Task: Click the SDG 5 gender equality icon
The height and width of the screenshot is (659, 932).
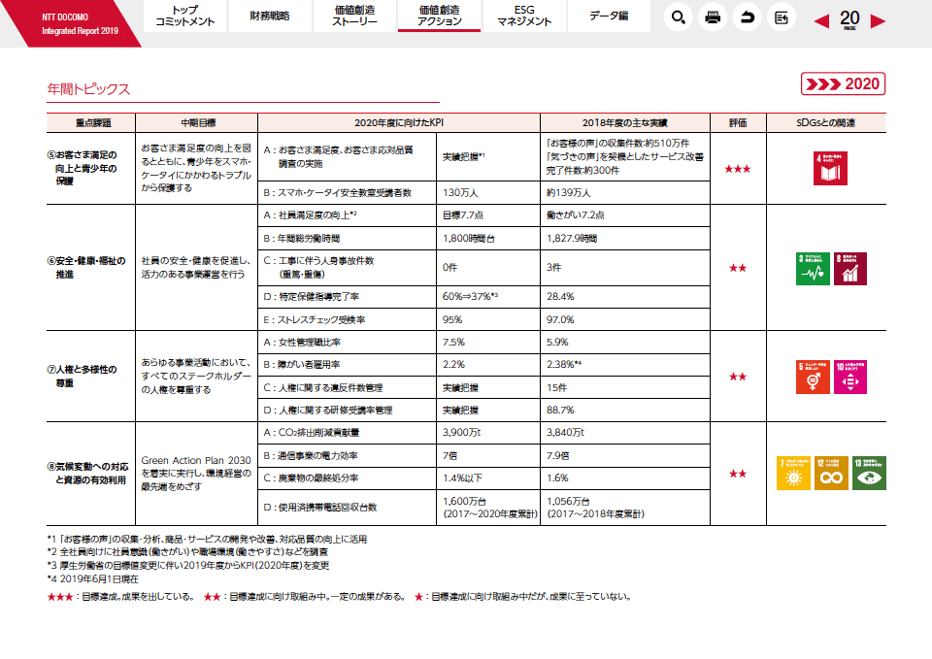Action: coord(813,377)
